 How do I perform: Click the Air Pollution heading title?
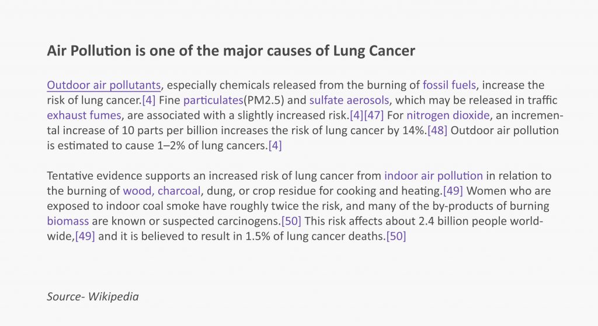(x=231, y=51)
